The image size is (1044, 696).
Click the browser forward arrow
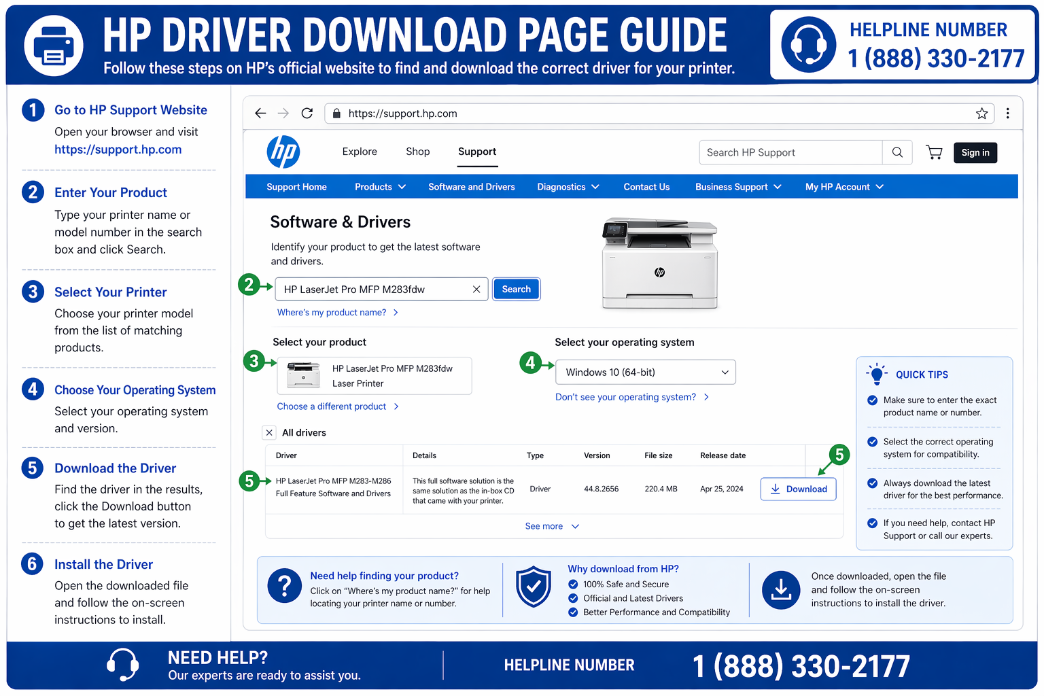click(x=283, y=114)
